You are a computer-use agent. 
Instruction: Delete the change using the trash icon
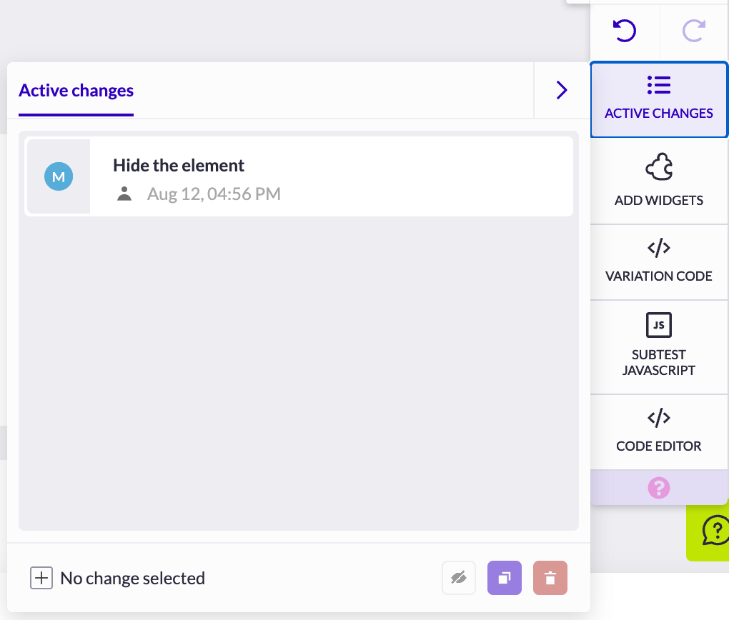tap(550, 577)
